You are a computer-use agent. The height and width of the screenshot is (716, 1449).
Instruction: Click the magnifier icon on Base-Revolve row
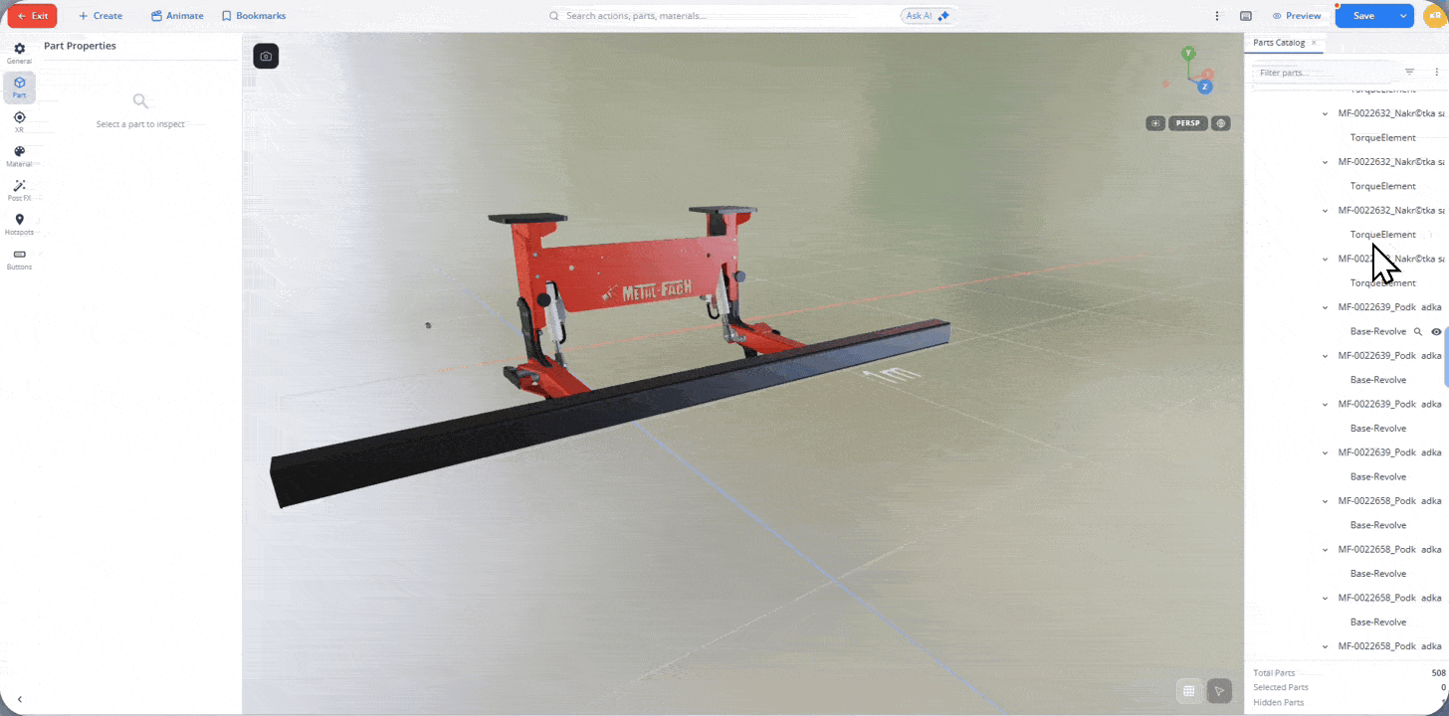1418,331
